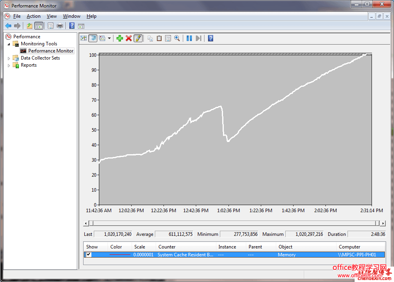
Task: Click the Counter column header
Action: click(x=167, y=247)
